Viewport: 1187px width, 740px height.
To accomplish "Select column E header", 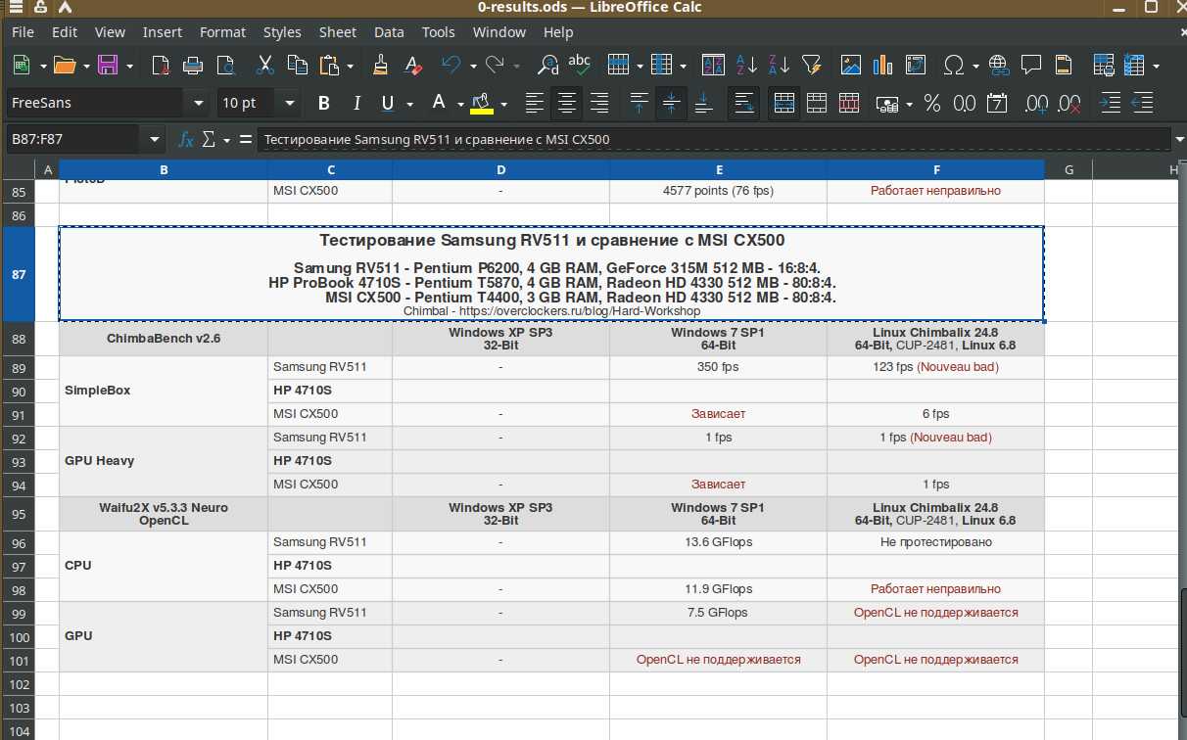I will (719, 169).
